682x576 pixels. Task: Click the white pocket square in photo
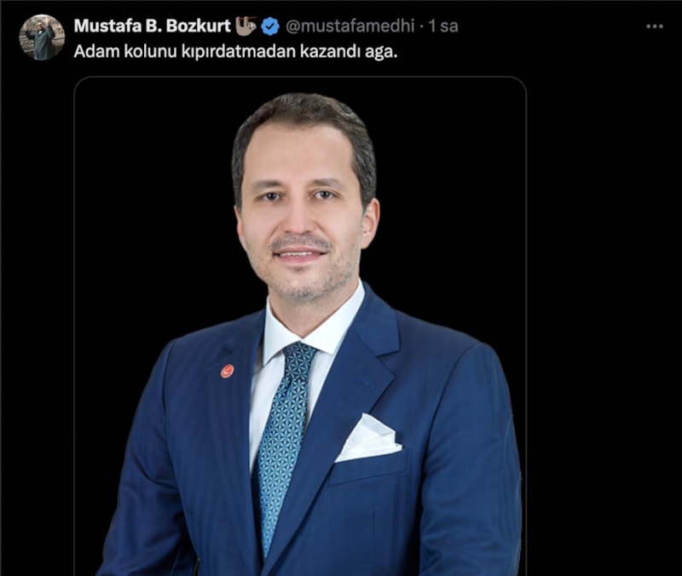click(369, 438)
